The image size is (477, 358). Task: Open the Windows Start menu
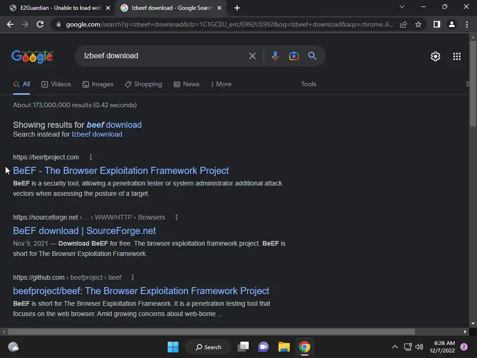click(173, 347)
